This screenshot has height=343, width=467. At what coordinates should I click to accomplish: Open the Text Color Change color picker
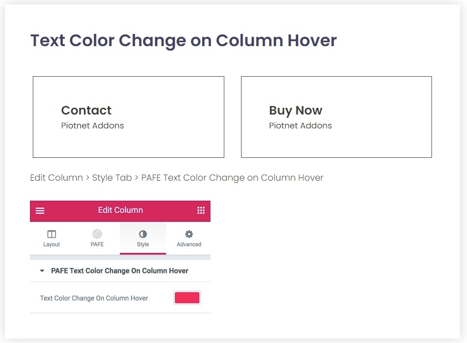click(187, 297)
